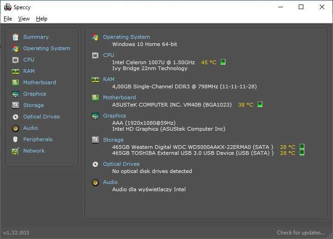The image size is (333, 239).
Task: Open Audio heading link in summary
Action: 110,182
